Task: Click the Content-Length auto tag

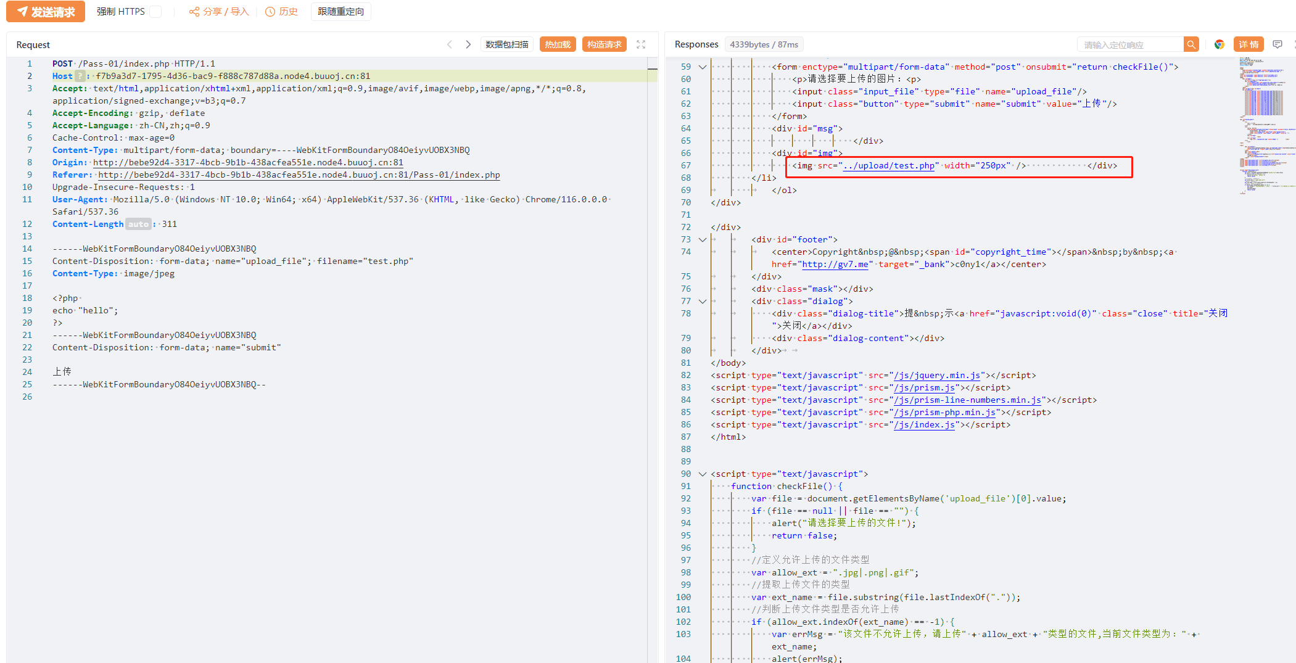Action: [x=138, y=224]
